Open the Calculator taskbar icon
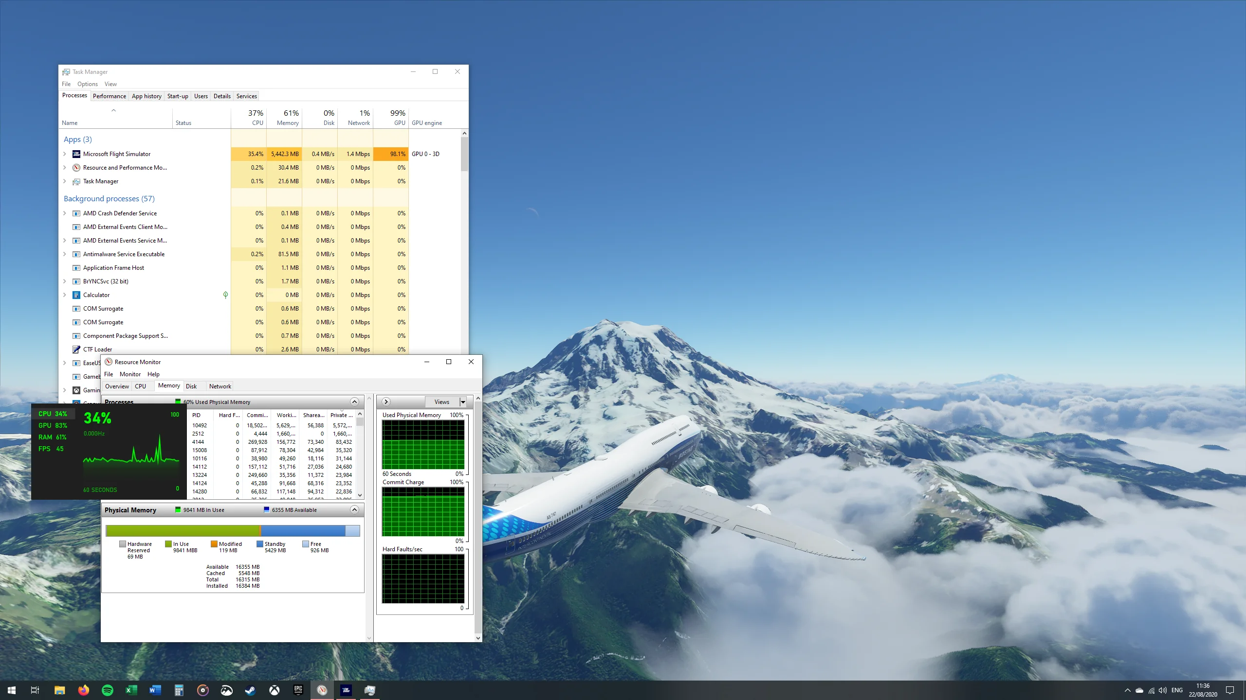The image size is (1246, 700). [179, 690]
